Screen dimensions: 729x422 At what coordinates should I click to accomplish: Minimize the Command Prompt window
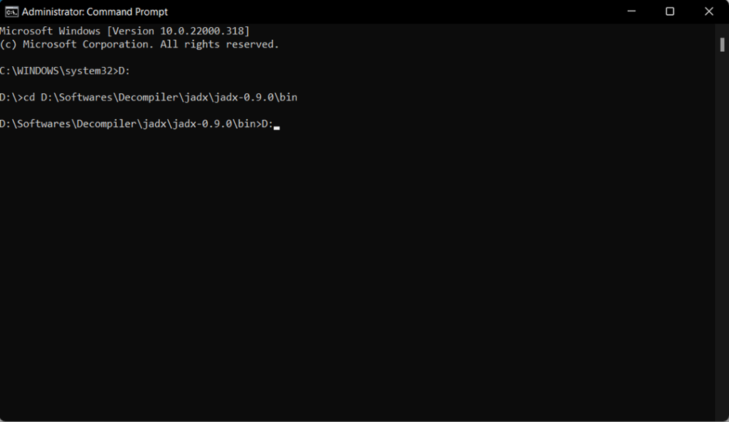click(x=631, y=11)
